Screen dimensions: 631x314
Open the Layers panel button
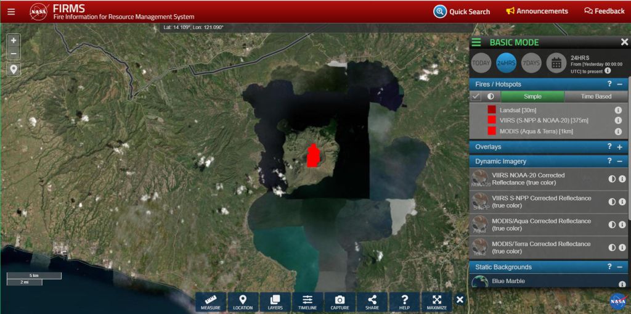point(275,302)
